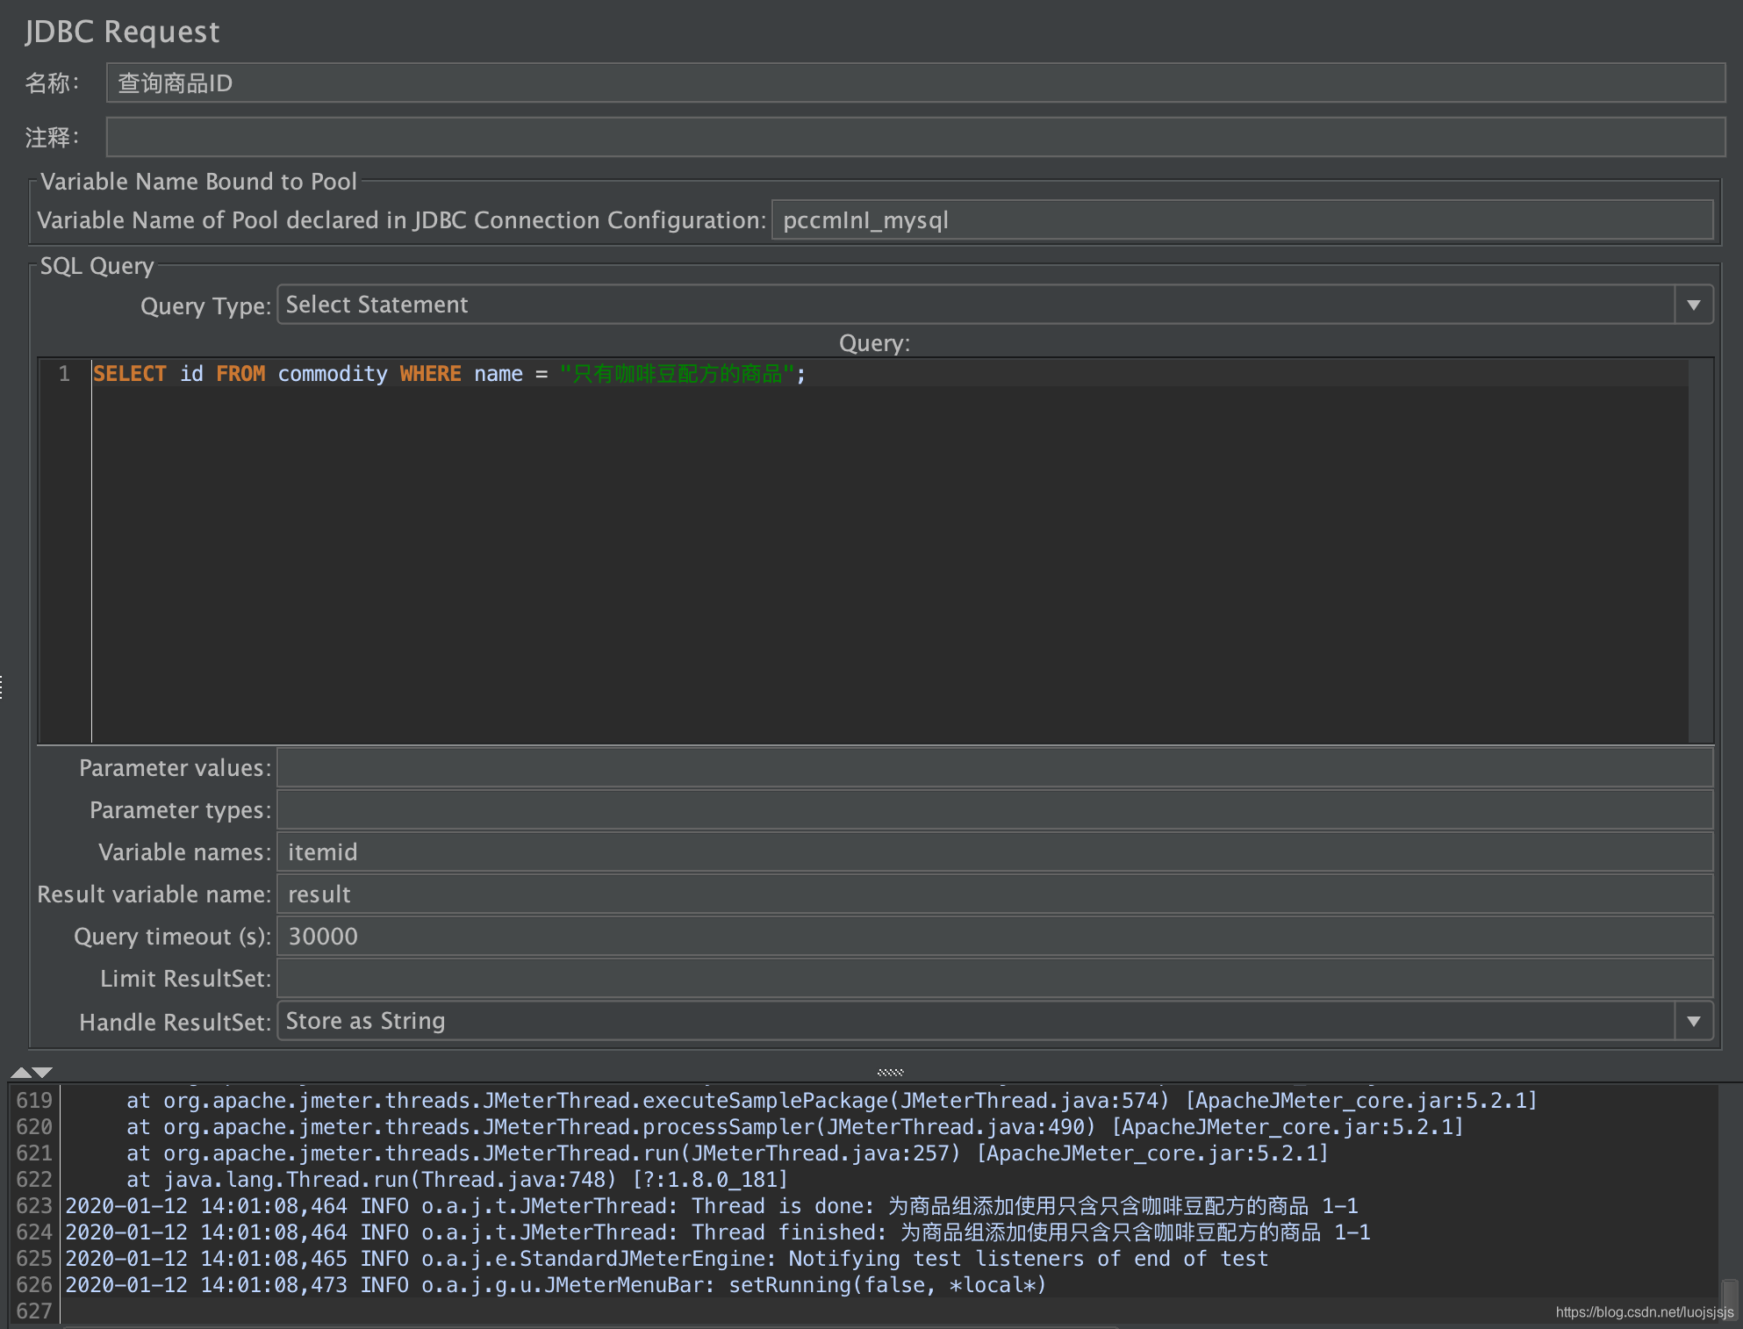Click the log panel splitter drag handle
The height and width of the screenshot is (1329, 1743).
[890, 1072]
